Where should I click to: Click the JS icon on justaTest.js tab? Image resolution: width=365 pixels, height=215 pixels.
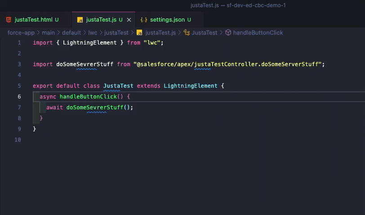pyautogui.click(x=80, y=20)
